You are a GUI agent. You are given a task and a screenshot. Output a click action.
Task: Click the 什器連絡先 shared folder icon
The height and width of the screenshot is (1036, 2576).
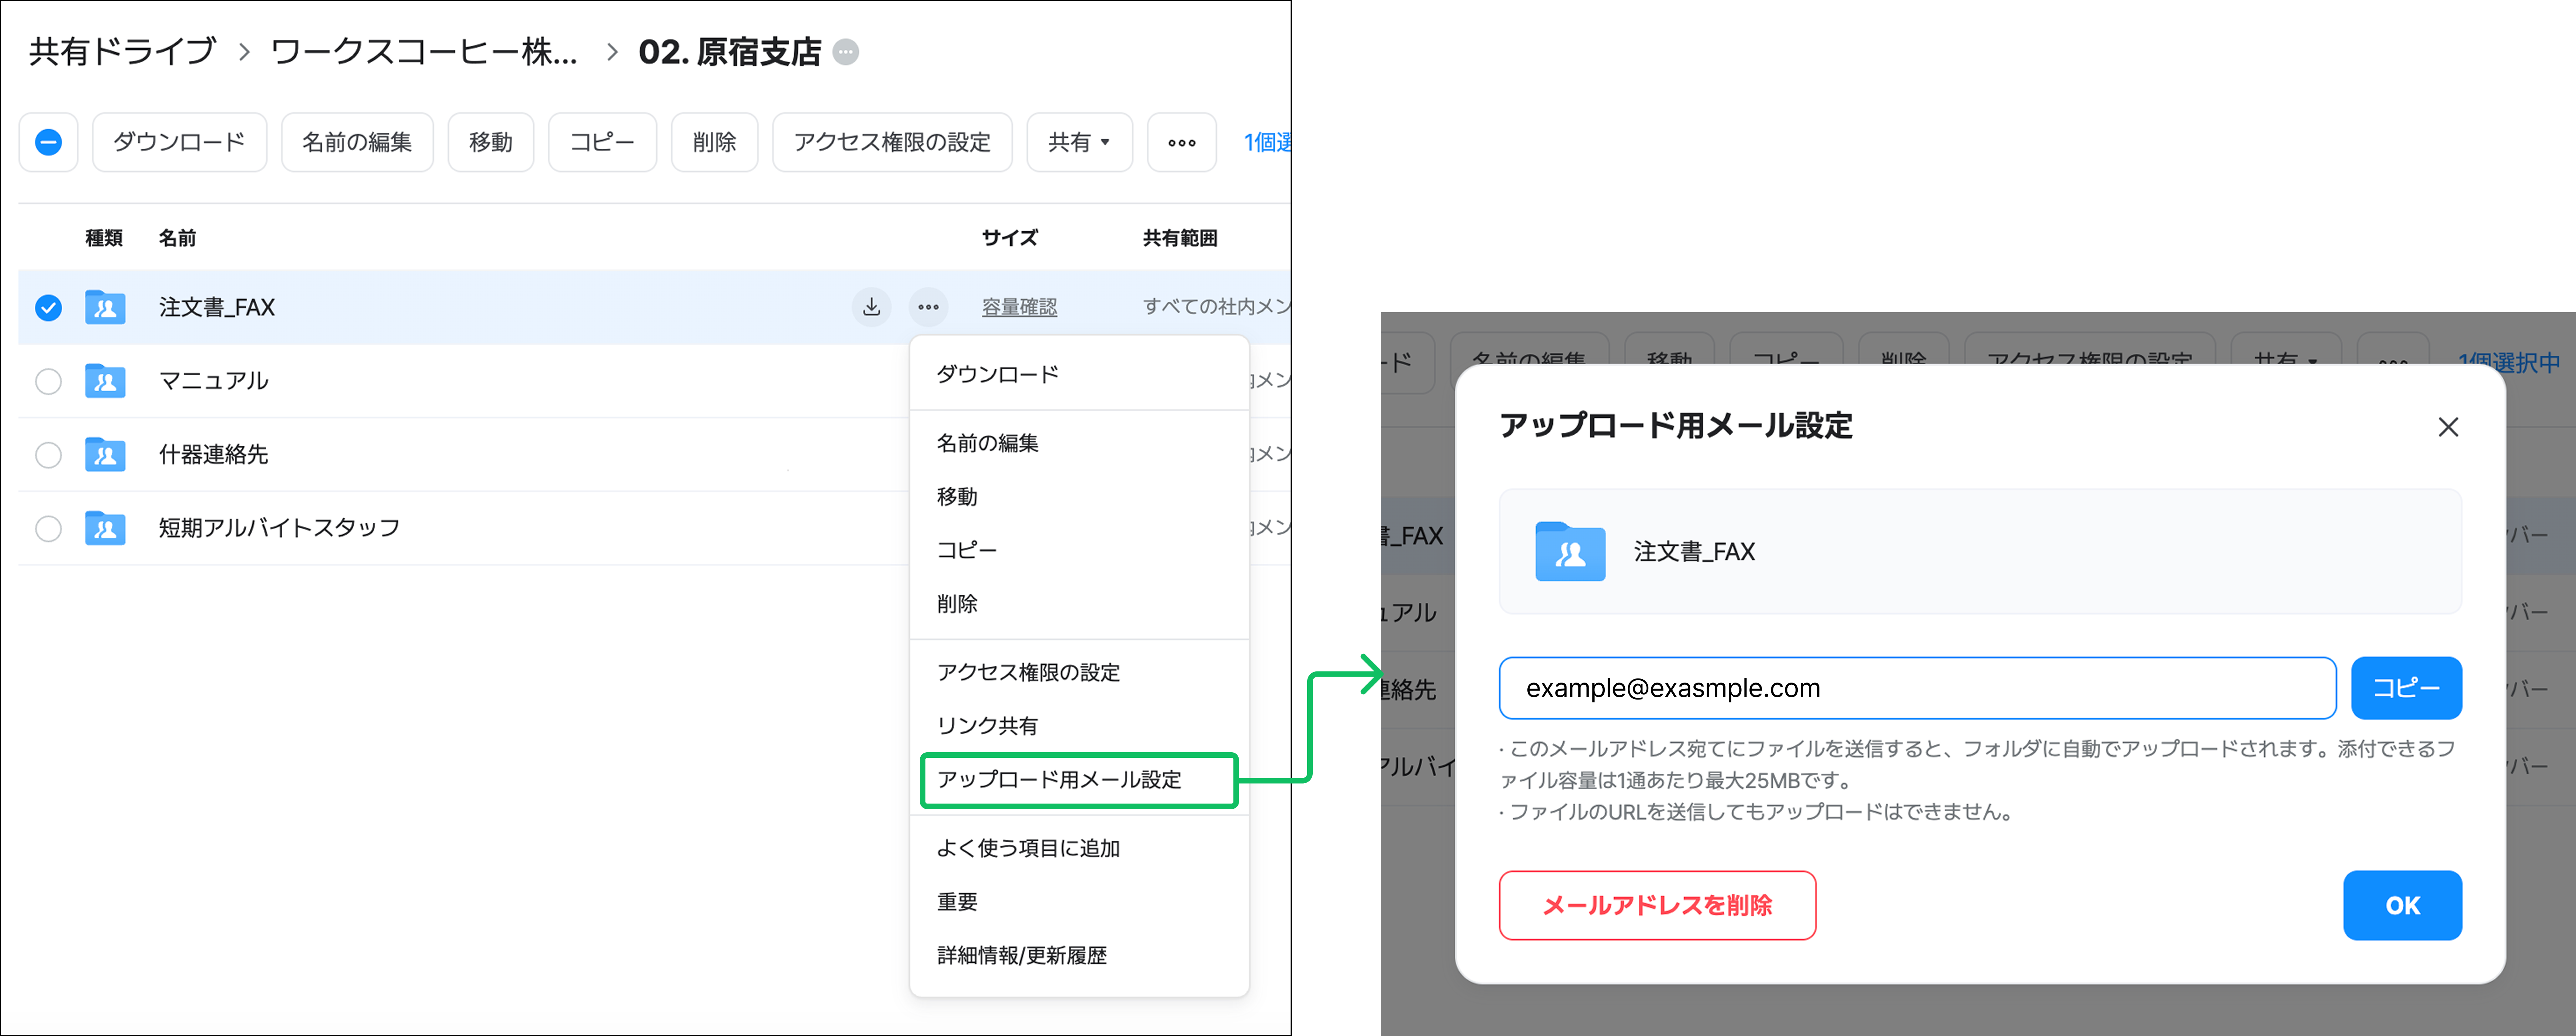click(x=105, y=455)
